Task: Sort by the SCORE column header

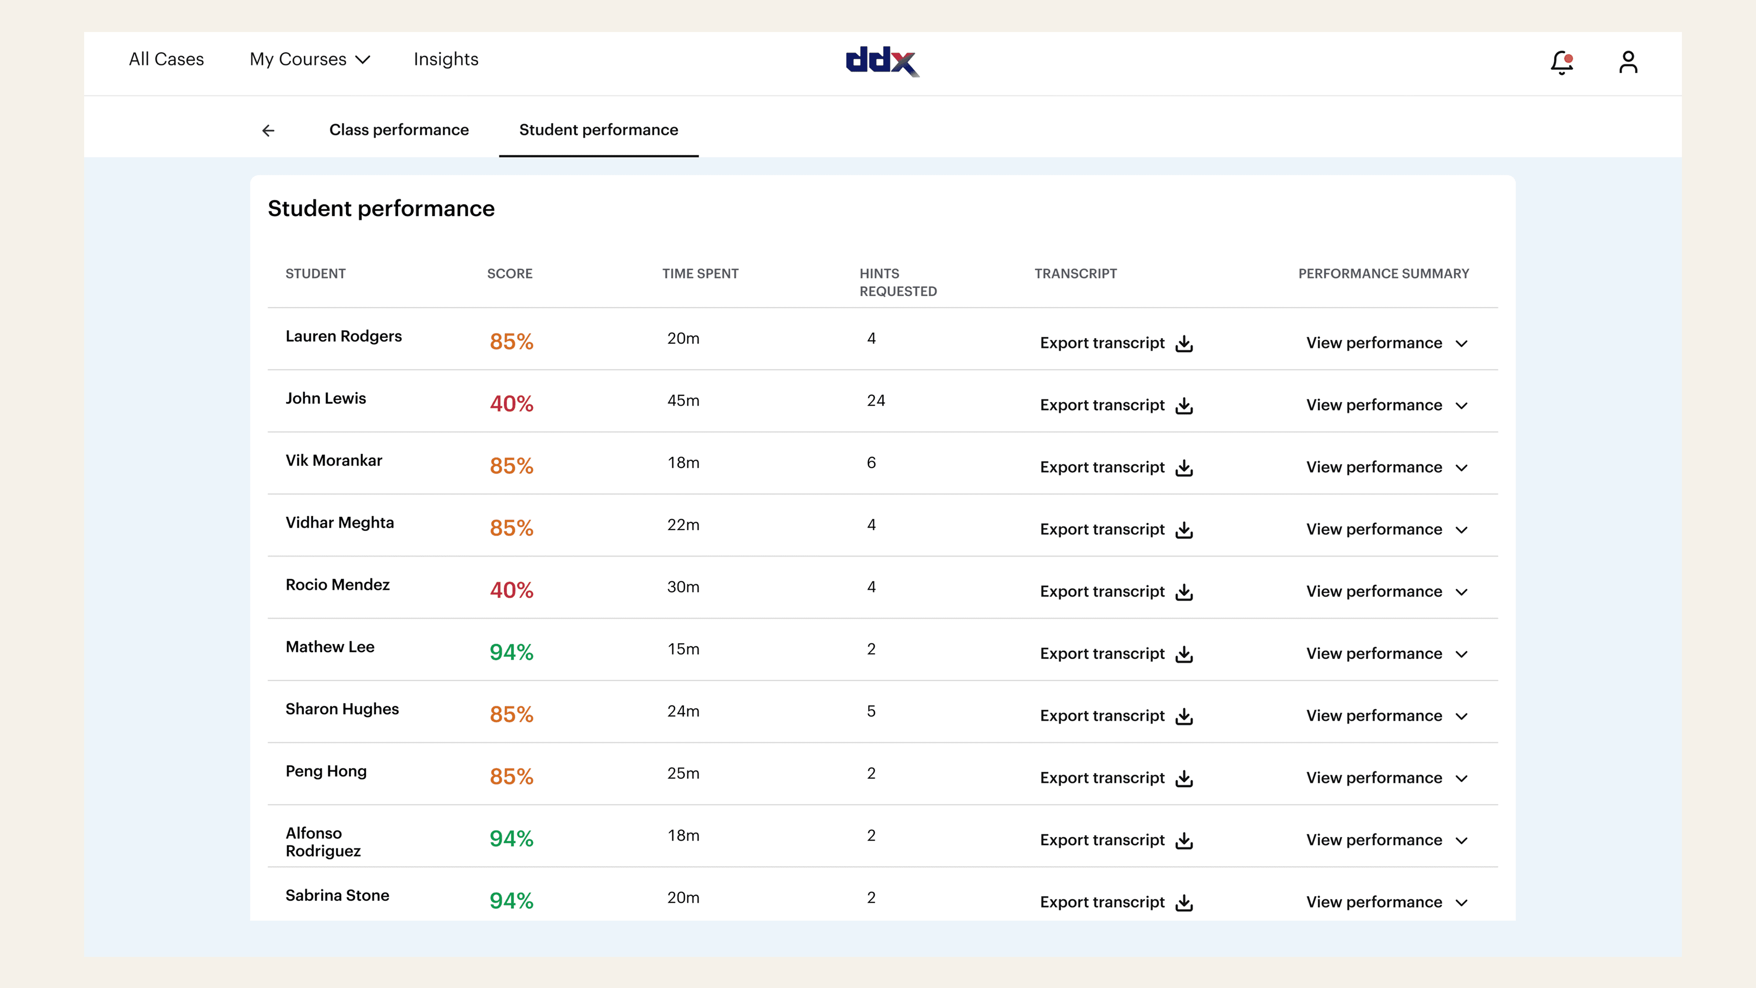Action: (509, 274)
